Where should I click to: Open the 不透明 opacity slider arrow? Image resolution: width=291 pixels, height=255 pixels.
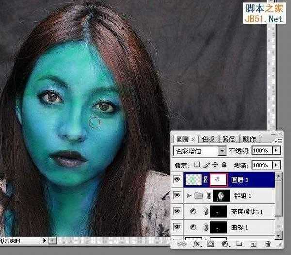276,151
